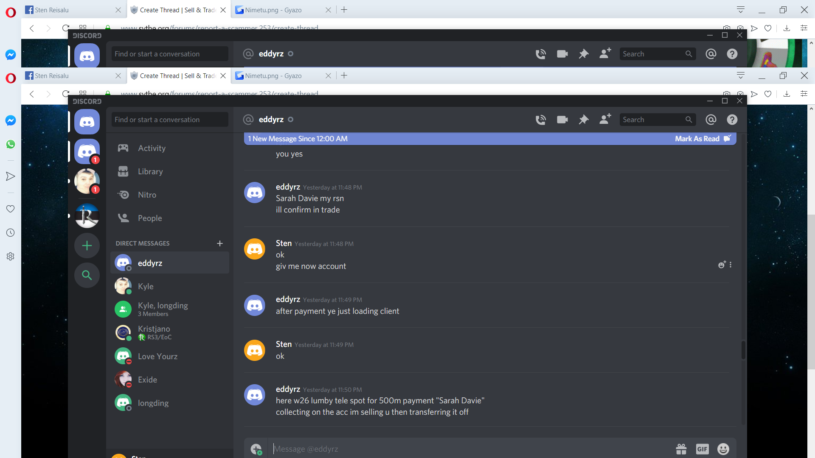This screenshot has height=458, width=815.
Task: Create a new direct message plus
Action: 219,243
